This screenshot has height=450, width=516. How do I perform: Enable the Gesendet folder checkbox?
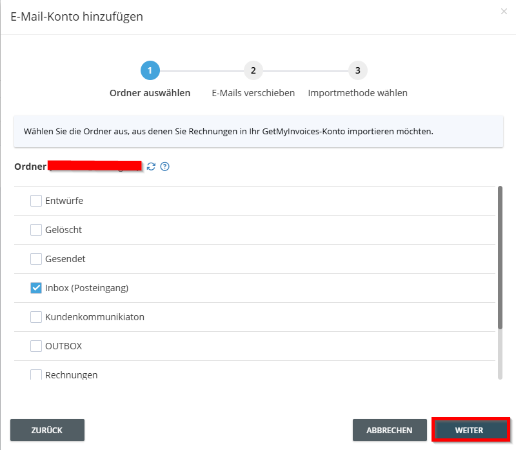coord(36,259)
